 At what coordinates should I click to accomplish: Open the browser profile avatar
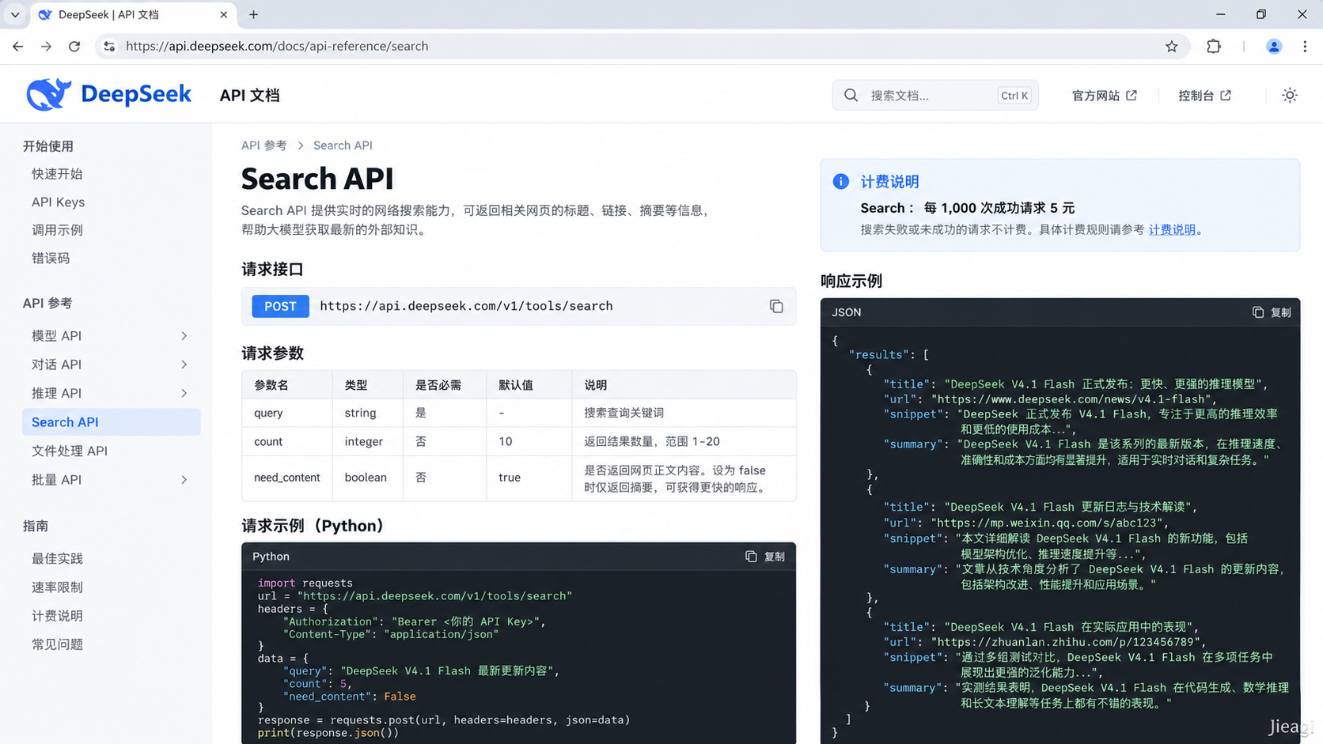1274,47
